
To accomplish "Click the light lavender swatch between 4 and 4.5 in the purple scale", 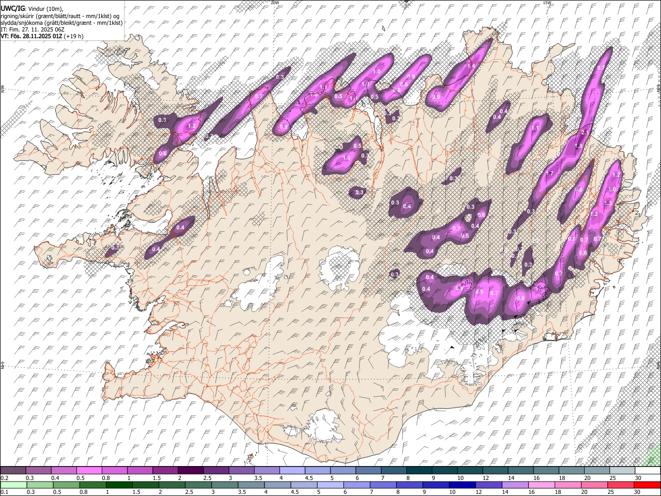I will (x=292, y=470).
